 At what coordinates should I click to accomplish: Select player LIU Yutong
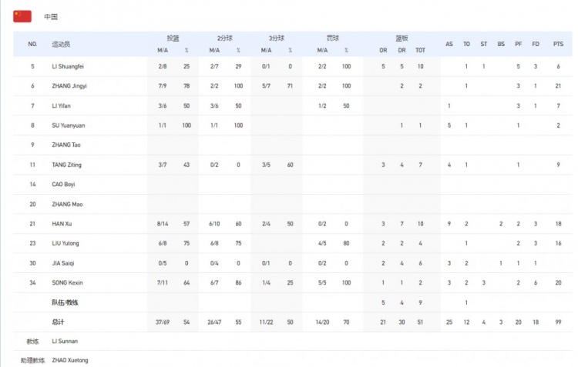coord(65,244)
